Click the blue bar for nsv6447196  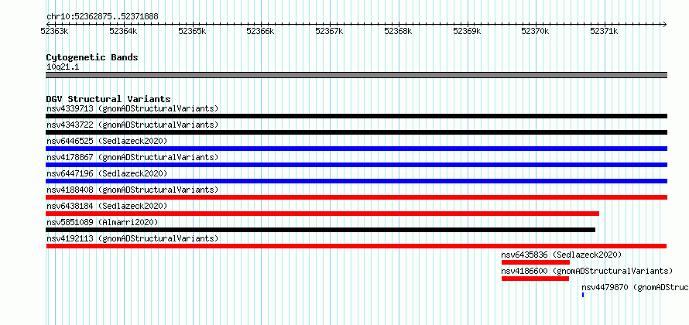click(x=356, y=181)
